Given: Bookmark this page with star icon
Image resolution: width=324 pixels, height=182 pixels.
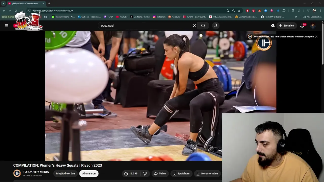Looking at the screenshot, I should pos(239,11).
